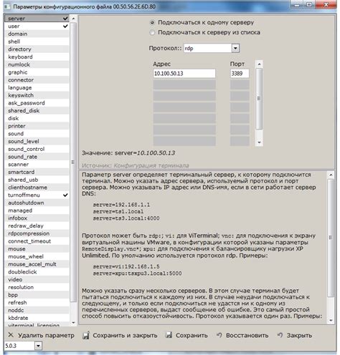Viewport: 340px width, 355px height.
Task: Open the 5.0.3 version dropdown
Action: (38, 346)
